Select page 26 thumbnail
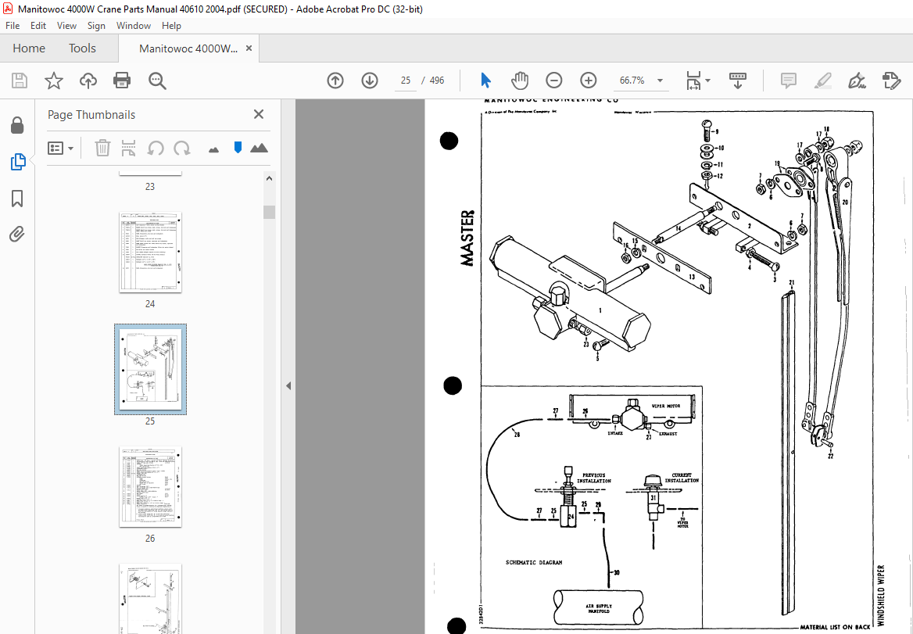The height and width of the screenshot is (634, 913). click(x=150, y=487)
